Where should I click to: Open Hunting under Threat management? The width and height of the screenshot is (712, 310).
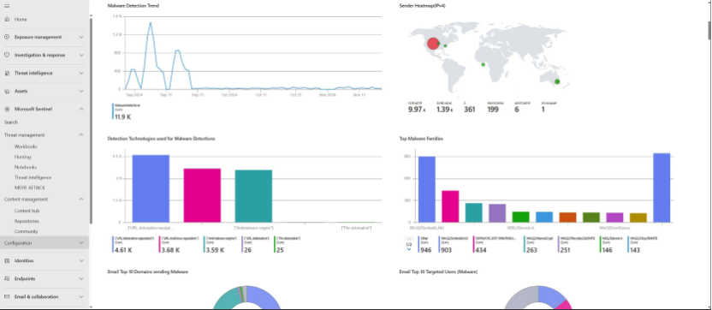point(23,157)
